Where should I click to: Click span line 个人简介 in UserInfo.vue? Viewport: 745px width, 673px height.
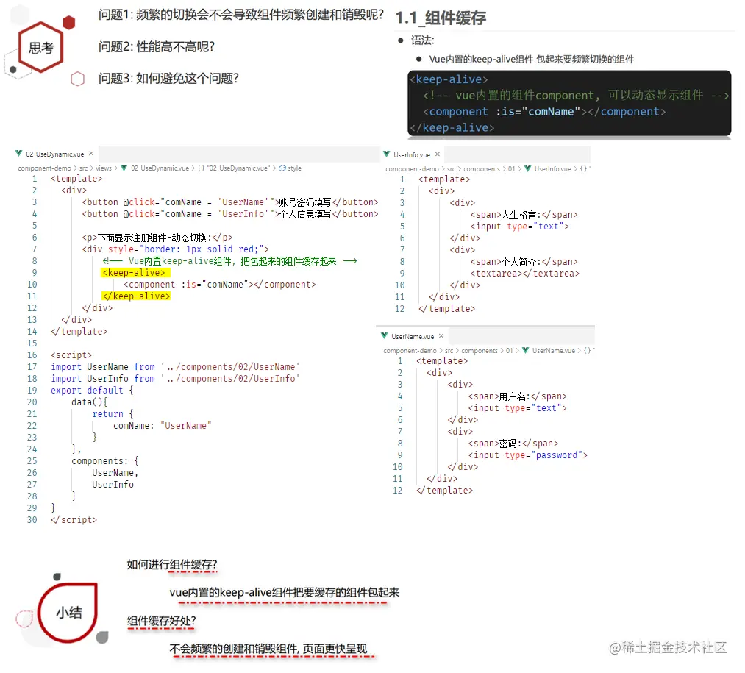[524, 261]
